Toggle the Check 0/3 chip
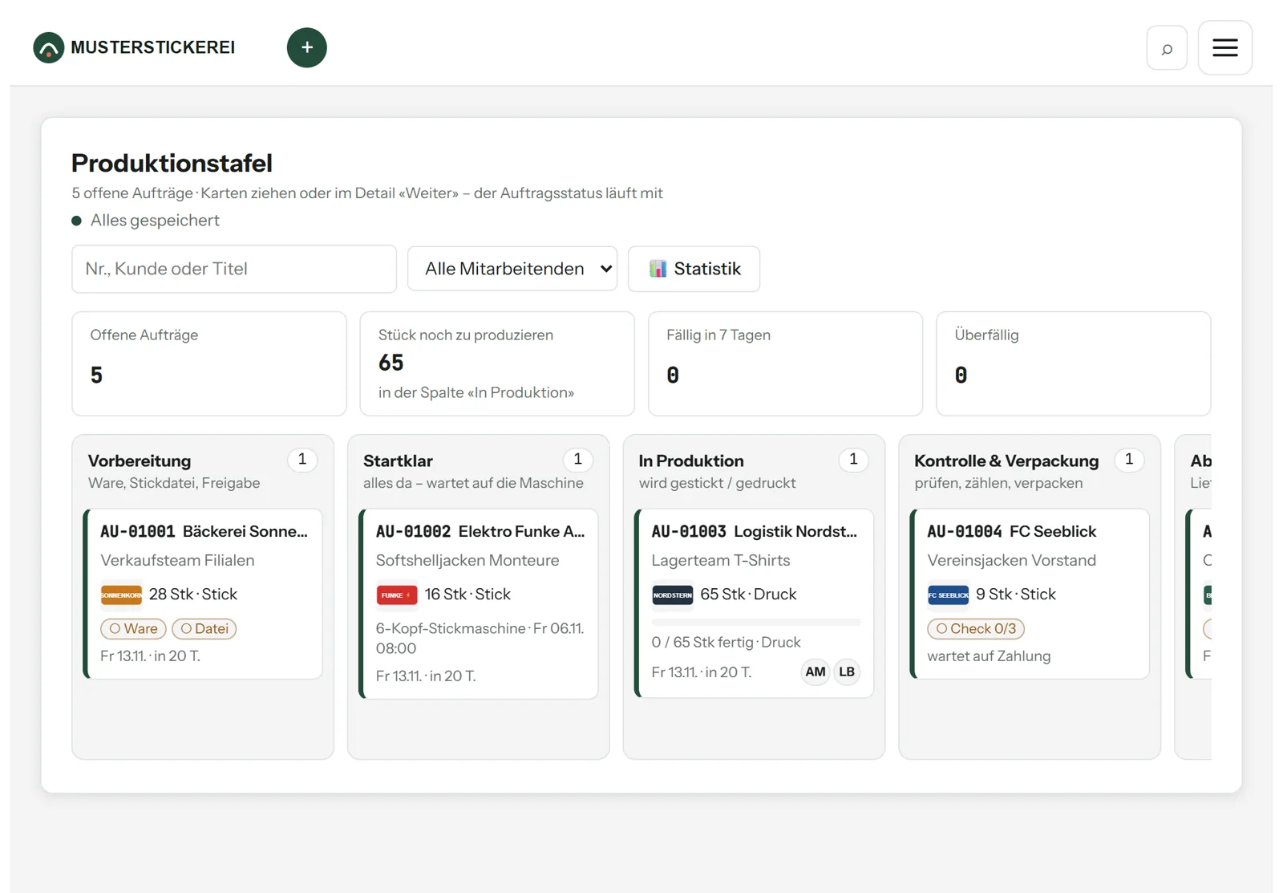The image size is (1283, 893). point(976,629)
